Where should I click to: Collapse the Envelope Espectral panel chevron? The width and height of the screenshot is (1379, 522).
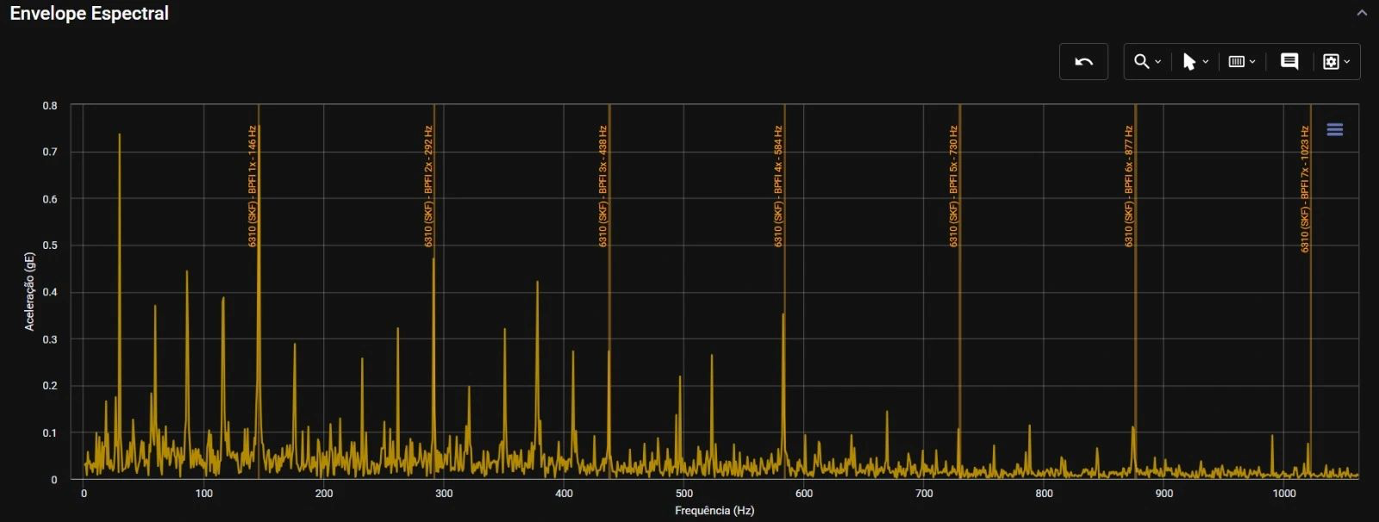[x=1362, y=13]
